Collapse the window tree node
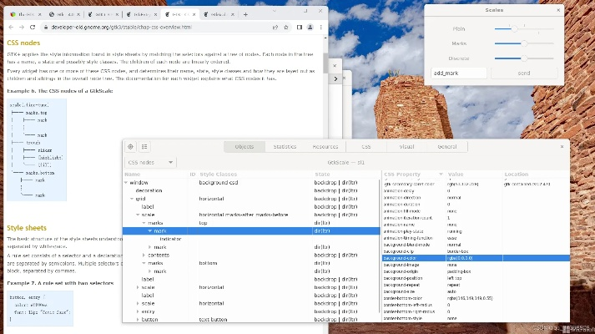 pyautogui.click(x=126, y=182)
